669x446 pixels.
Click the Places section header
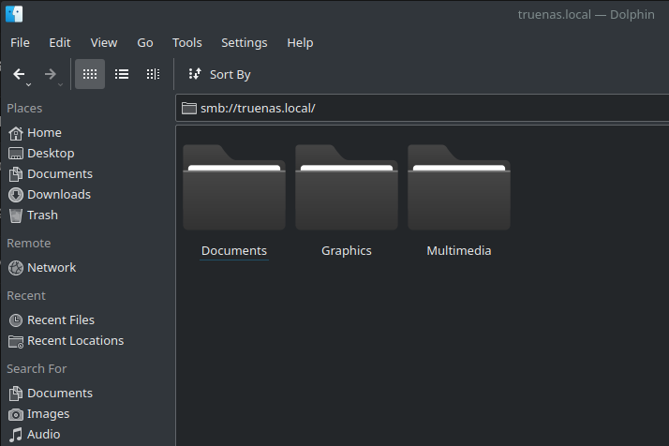(24, 109)
